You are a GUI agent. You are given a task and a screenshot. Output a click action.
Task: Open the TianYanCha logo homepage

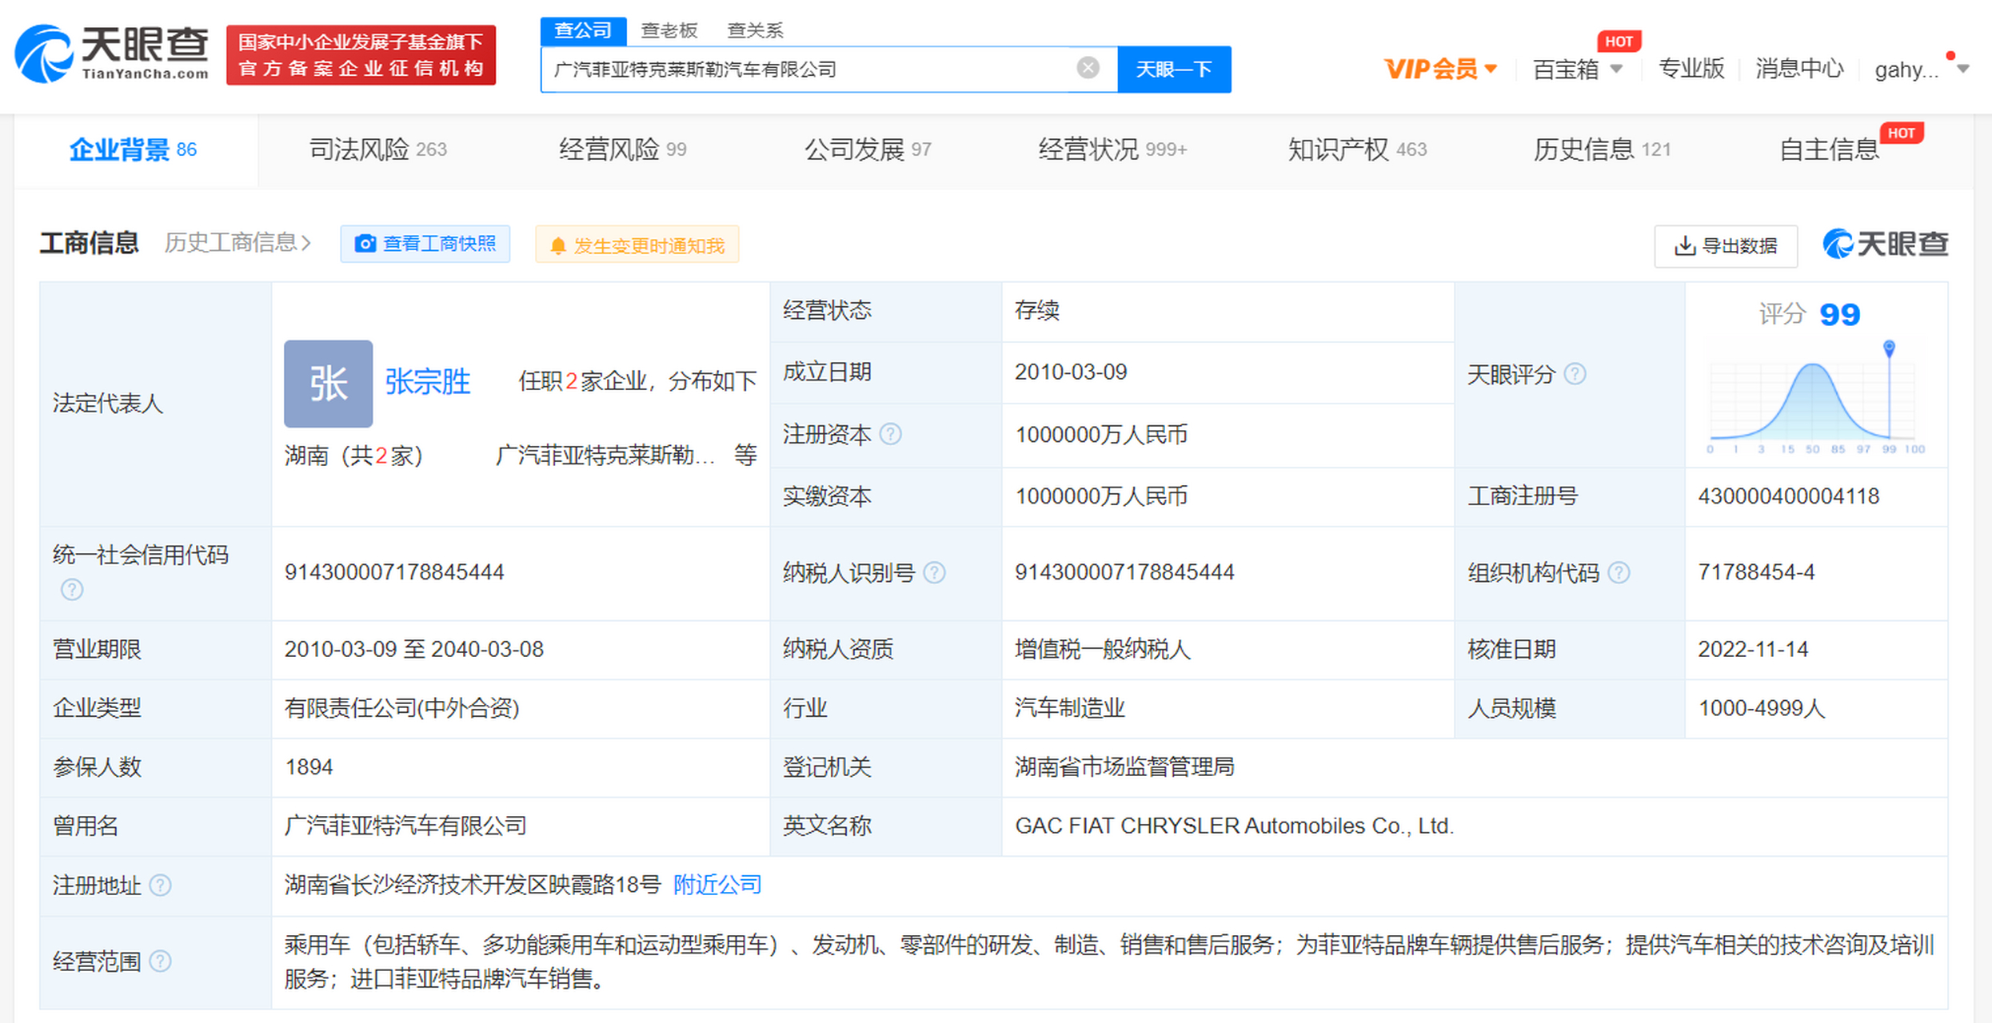(113, 54)
